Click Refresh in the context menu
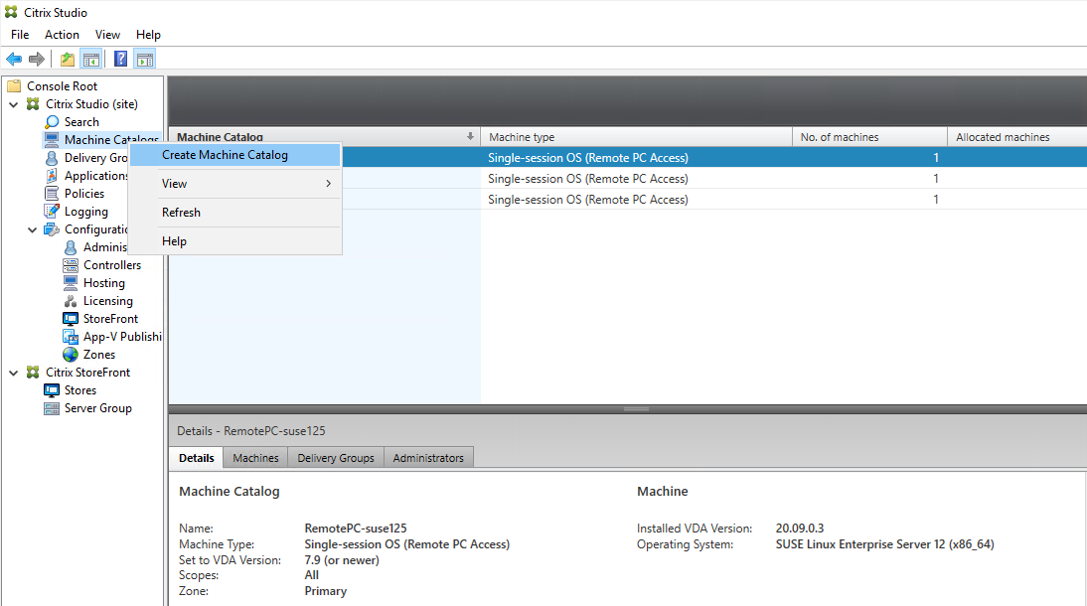Screen dimensions: 1087x606 pyautogui.click(x=181, y=212)
